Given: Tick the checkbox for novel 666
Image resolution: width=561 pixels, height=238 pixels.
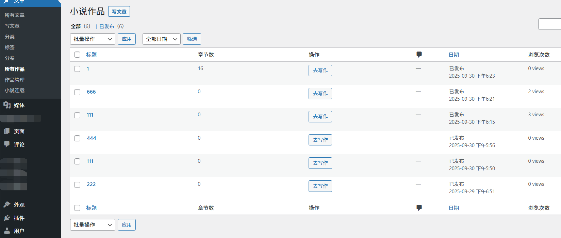Looking at the screenshot, I should click(x=77, y=92).
